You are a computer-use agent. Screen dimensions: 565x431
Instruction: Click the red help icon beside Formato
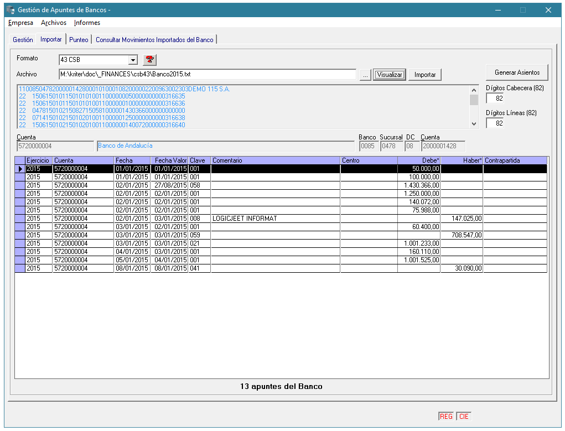(149, 59)
